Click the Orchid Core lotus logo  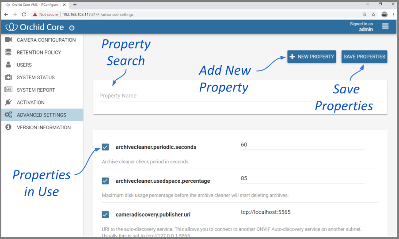(x=11, y=27)
